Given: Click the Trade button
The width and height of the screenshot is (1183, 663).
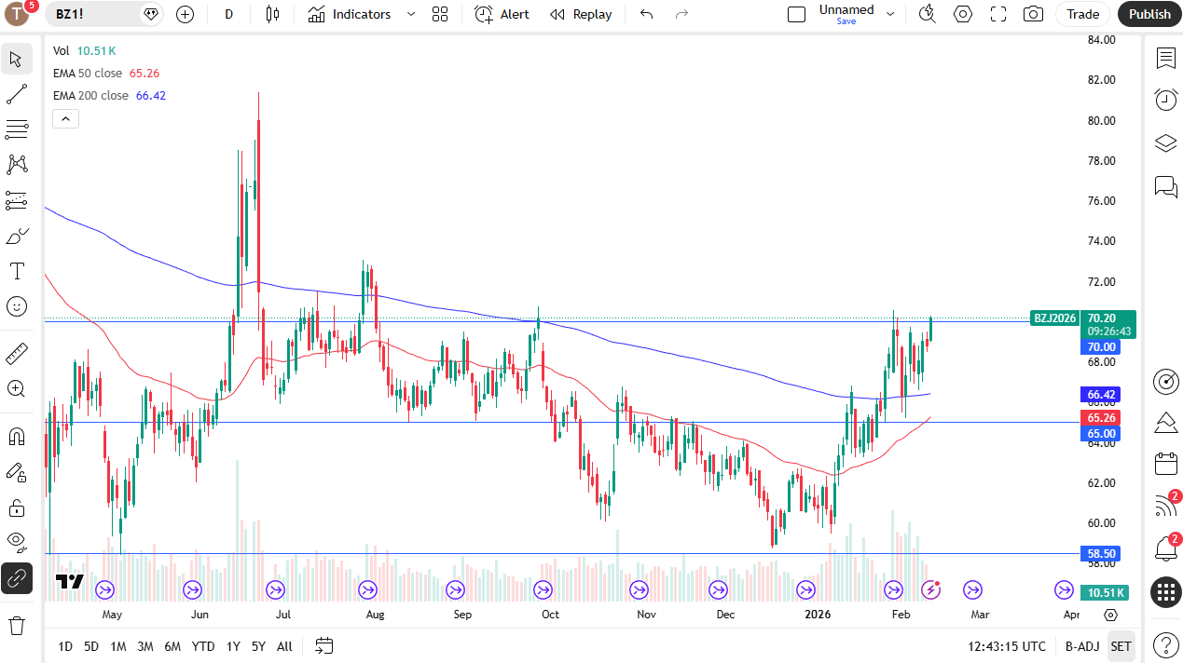Looking at the screenshot, I should 1083,14.
